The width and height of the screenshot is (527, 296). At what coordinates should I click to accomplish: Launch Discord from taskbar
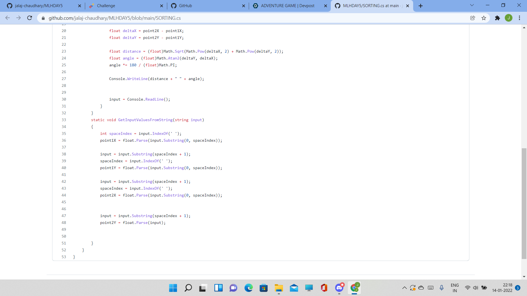[339, 288]
